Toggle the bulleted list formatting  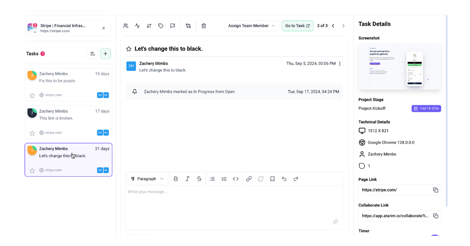coord(212,179)
